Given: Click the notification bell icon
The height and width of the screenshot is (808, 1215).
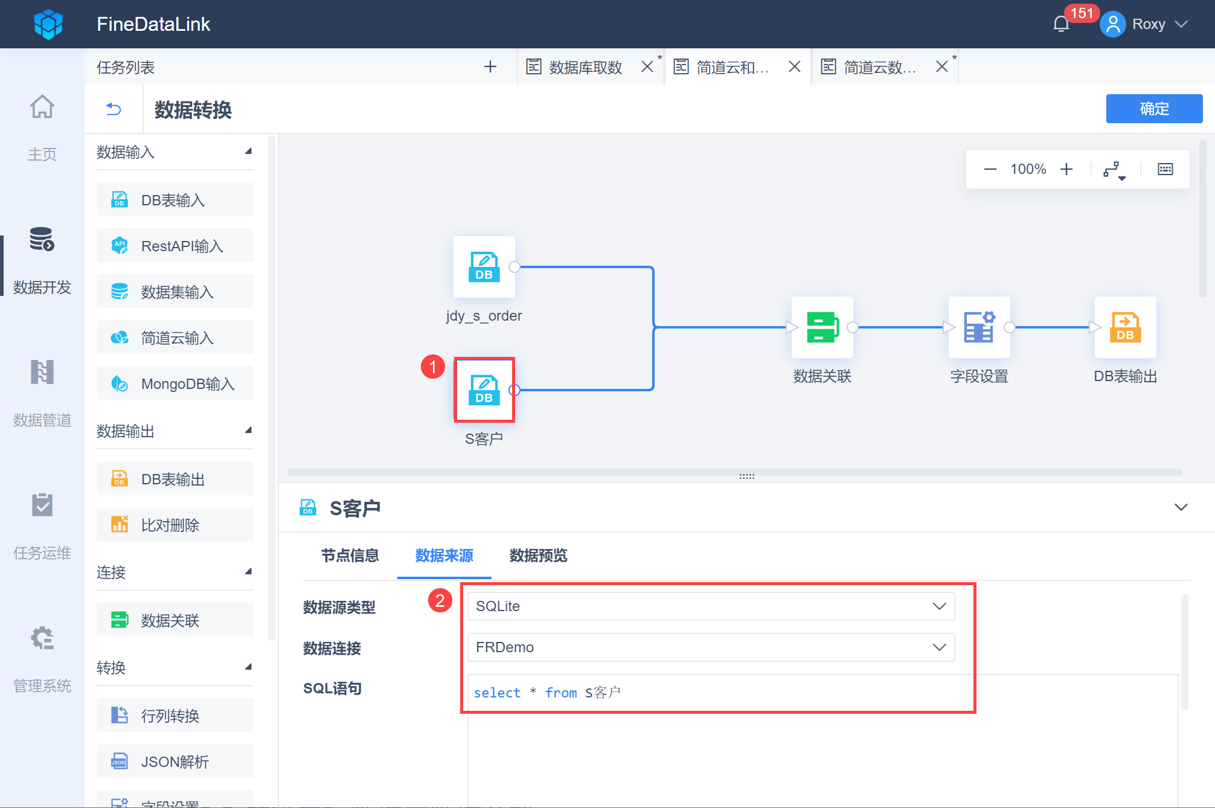Looking at the screenshot, I should 1061,24.
